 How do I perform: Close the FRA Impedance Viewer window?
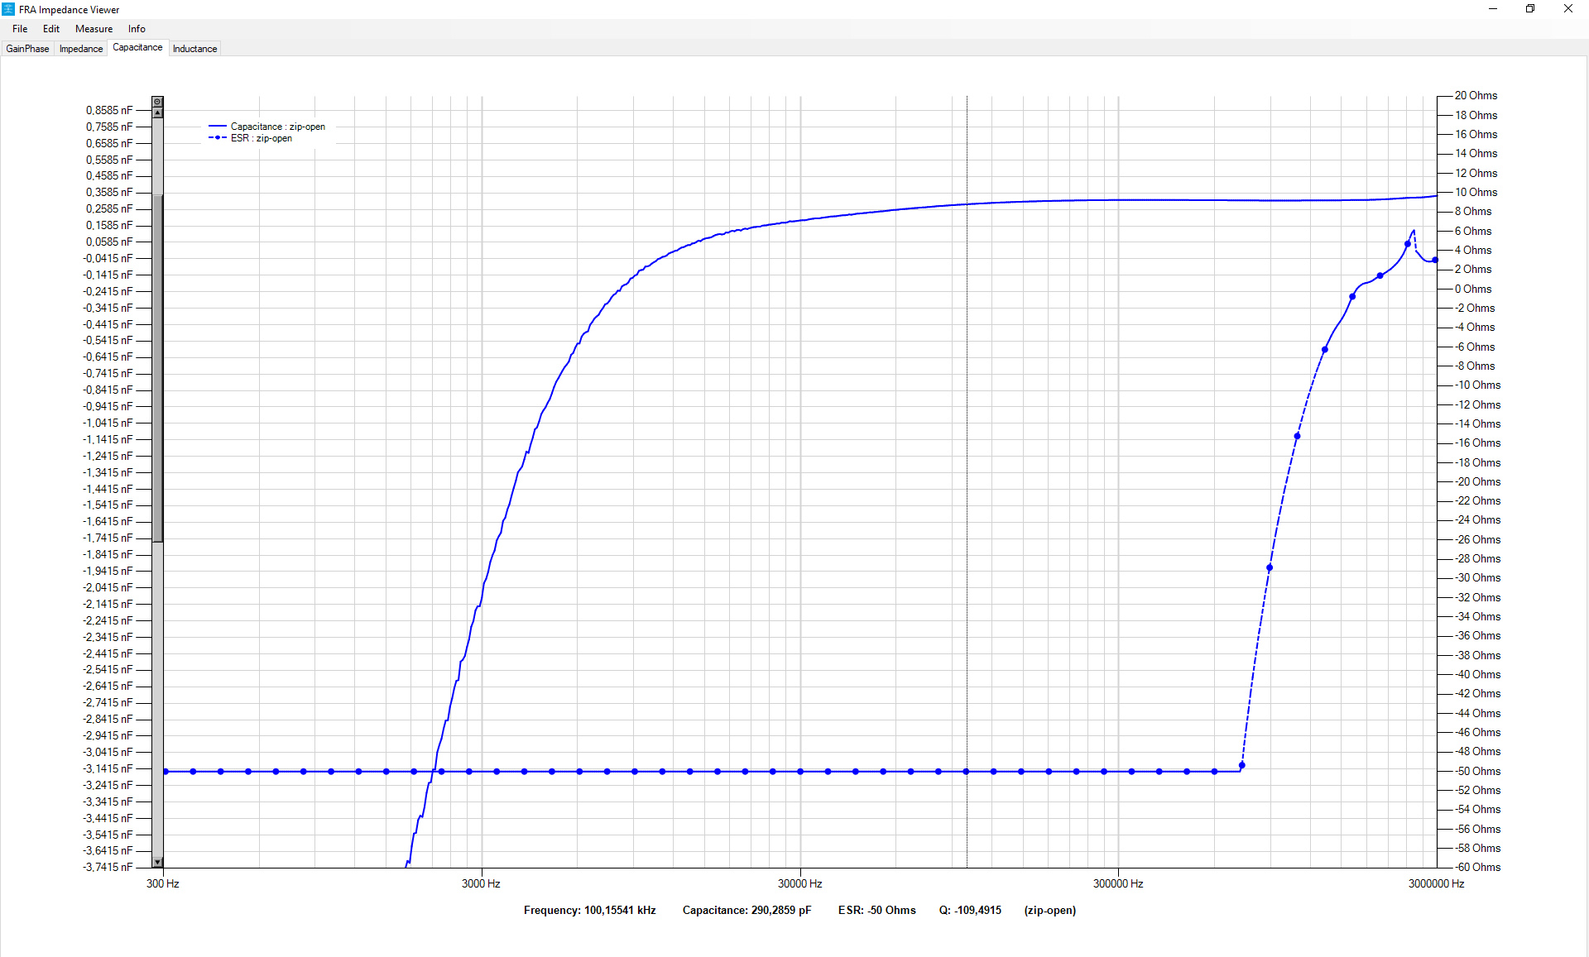[1568, 9]
